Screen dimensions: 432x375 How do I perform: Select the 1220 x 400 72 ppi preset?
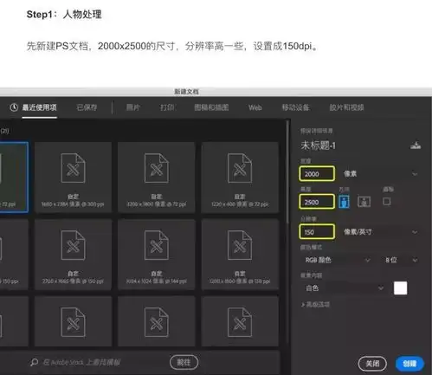pos(240,178)
